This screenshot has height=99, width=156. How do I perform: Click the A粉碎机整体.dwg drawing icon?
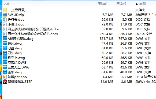(5, 38)
